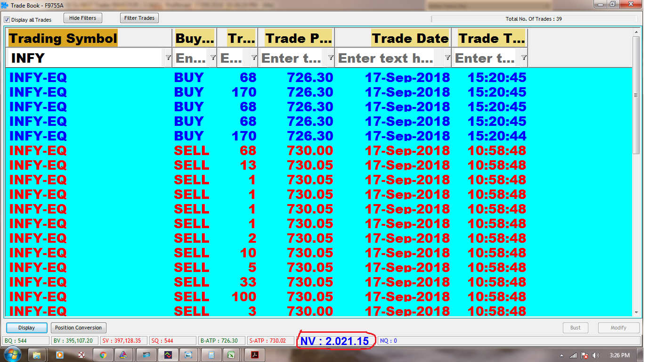Select the BUY 170 row timed 15:20:45
The width and height of the screenshot is (650, 362).
318,92
